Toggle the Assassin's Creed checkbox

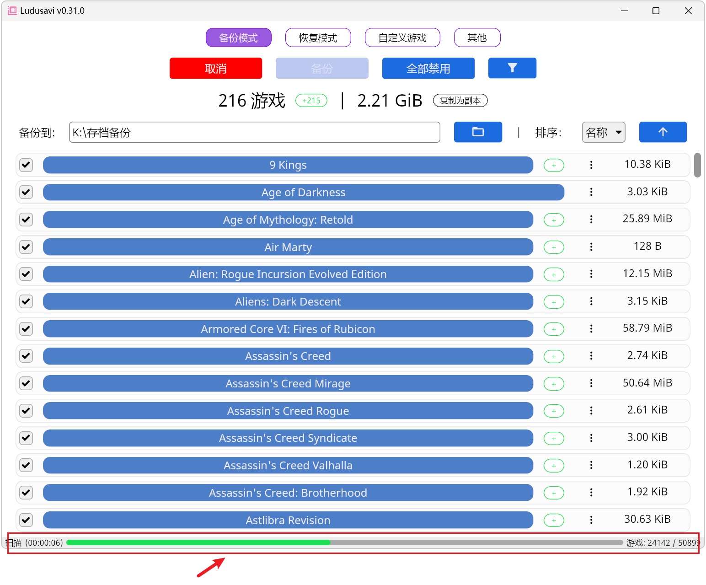27,356
